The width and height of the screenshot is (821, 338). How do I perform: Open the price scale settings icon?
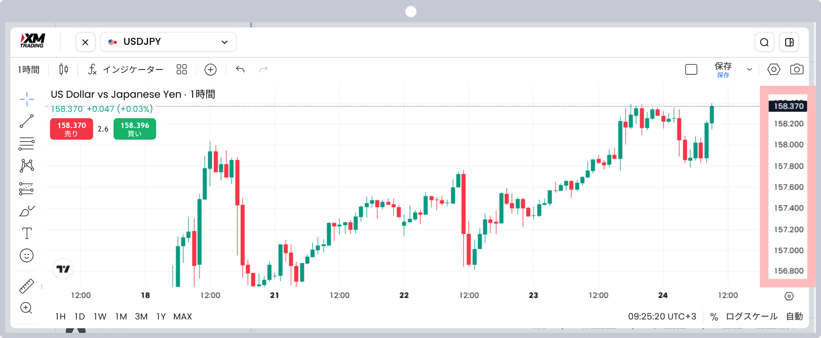[789, 296]
